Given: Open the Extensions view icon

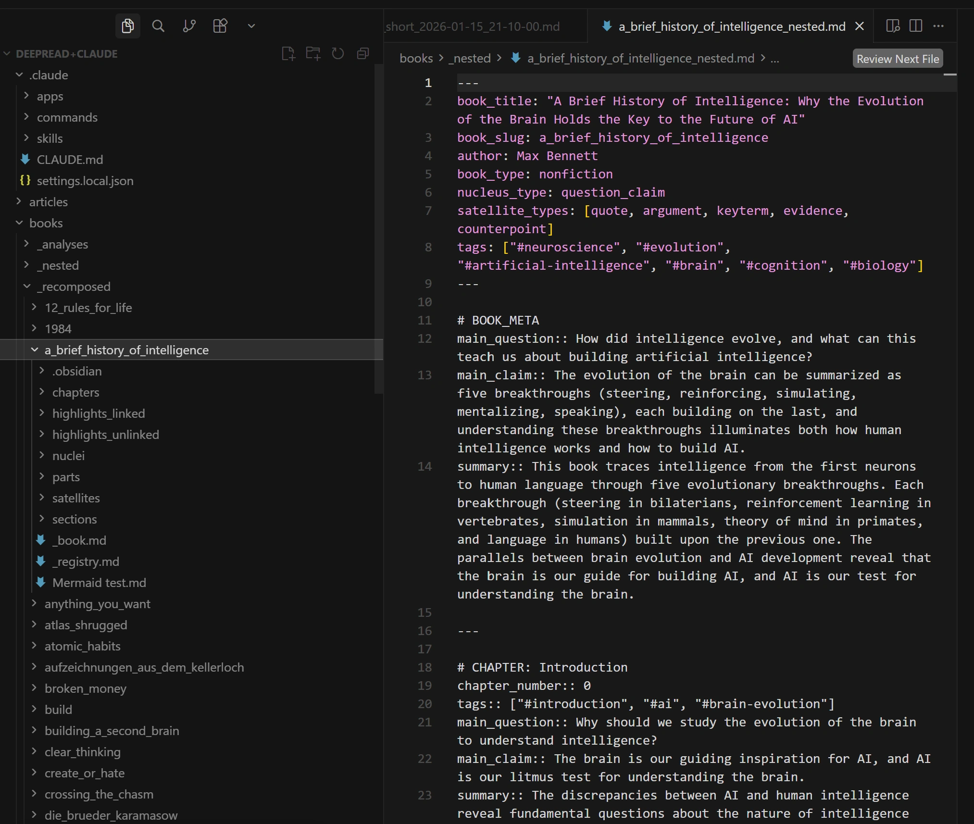Looking at the screenshot, I should click(x=220, y=26).
